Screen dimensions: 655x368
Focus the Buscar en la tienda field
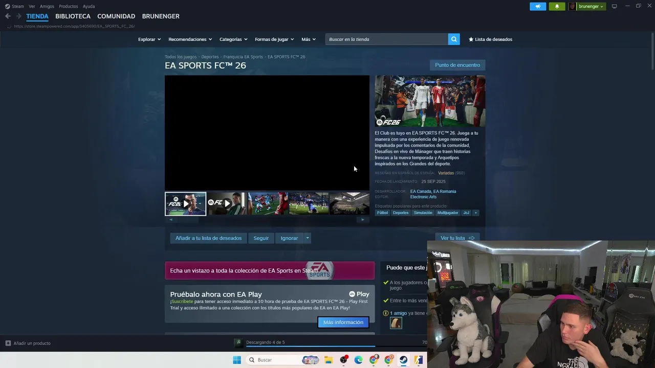click(387, 39)
